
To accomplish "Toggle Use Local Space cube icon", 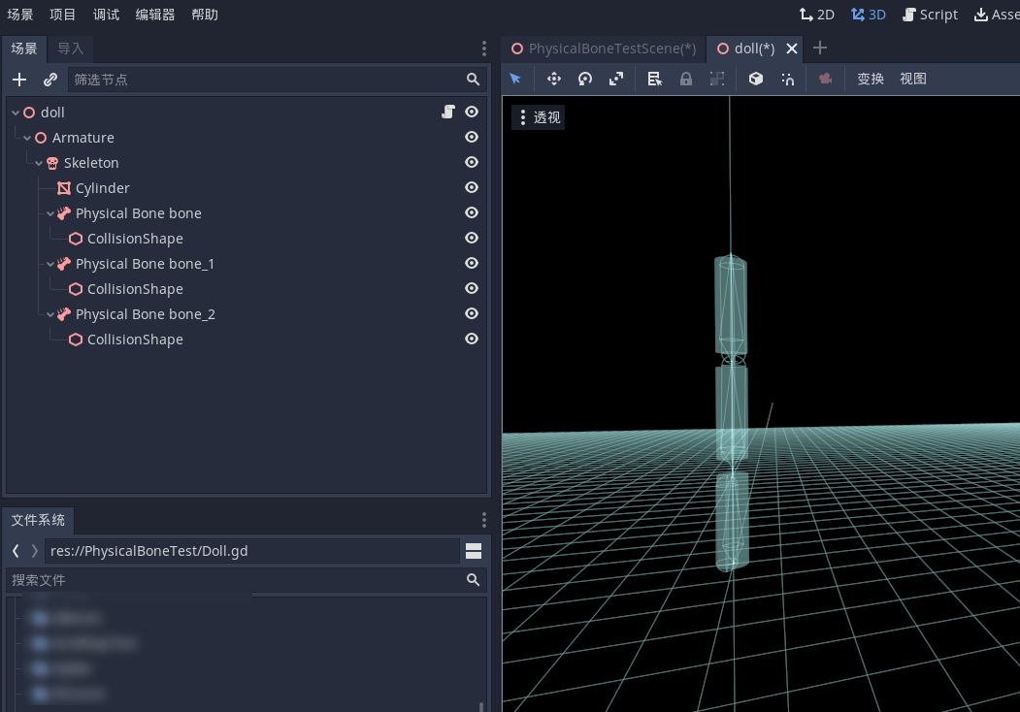I will pos(755,79).
